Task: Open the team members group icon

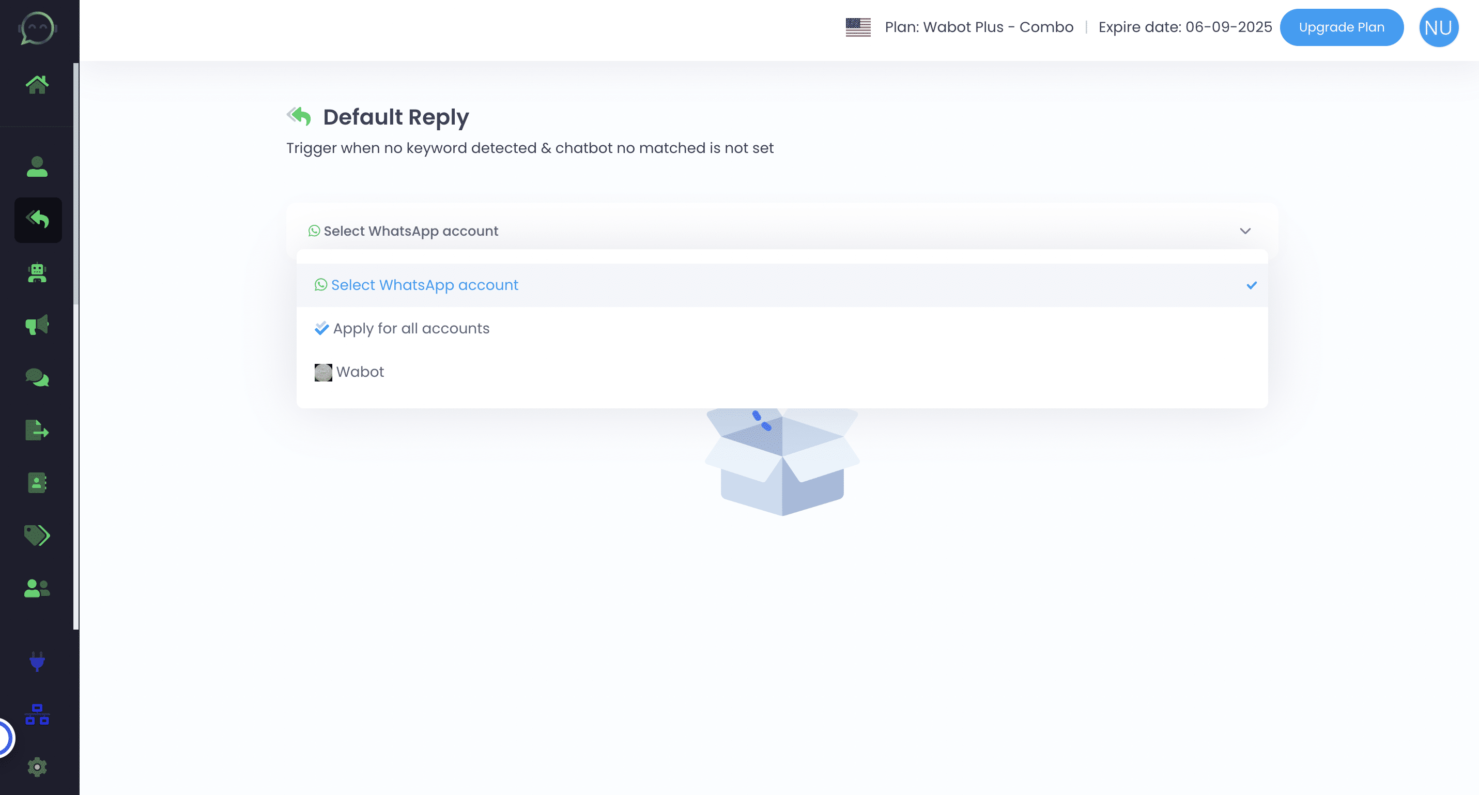Action: (x=37, y=588)
